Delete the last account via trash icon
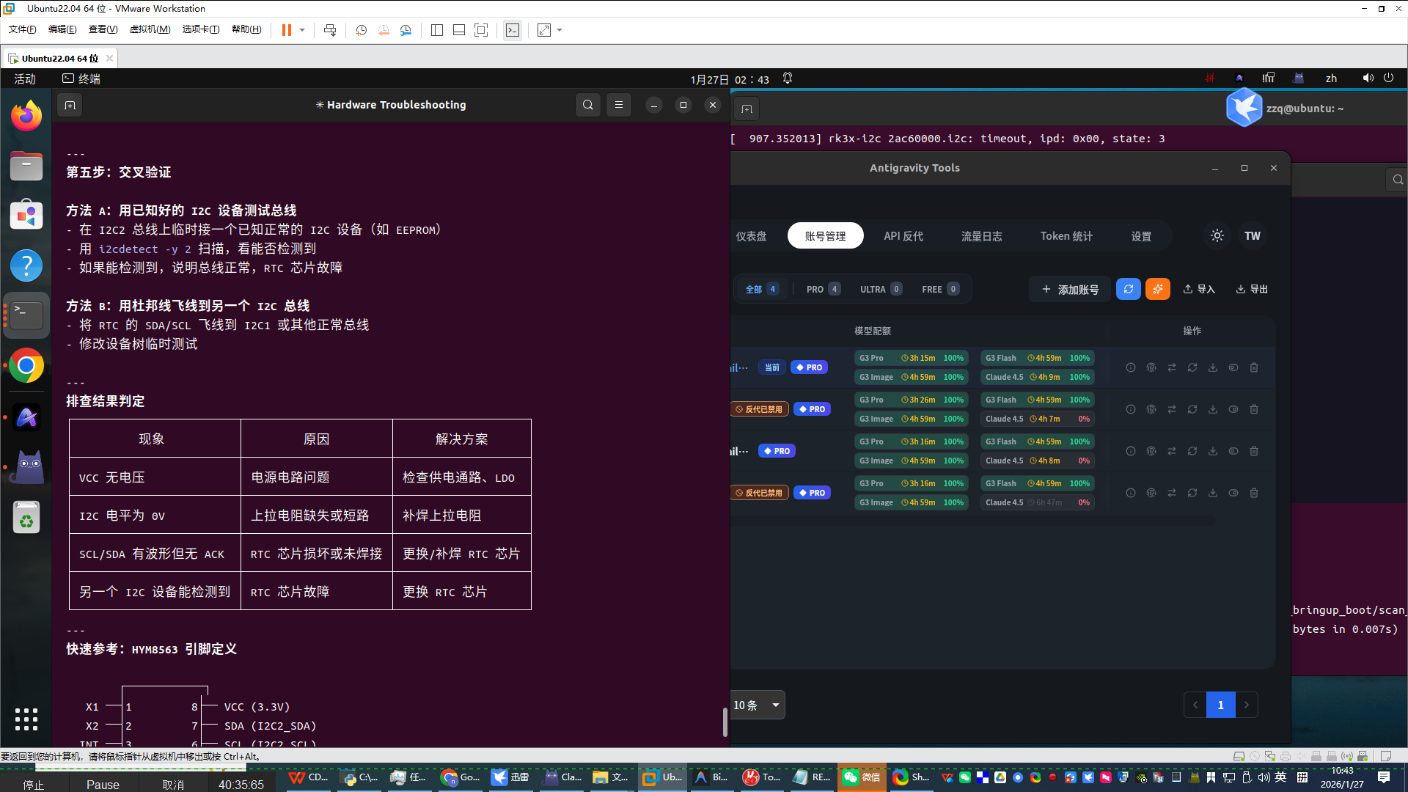 1254,493
